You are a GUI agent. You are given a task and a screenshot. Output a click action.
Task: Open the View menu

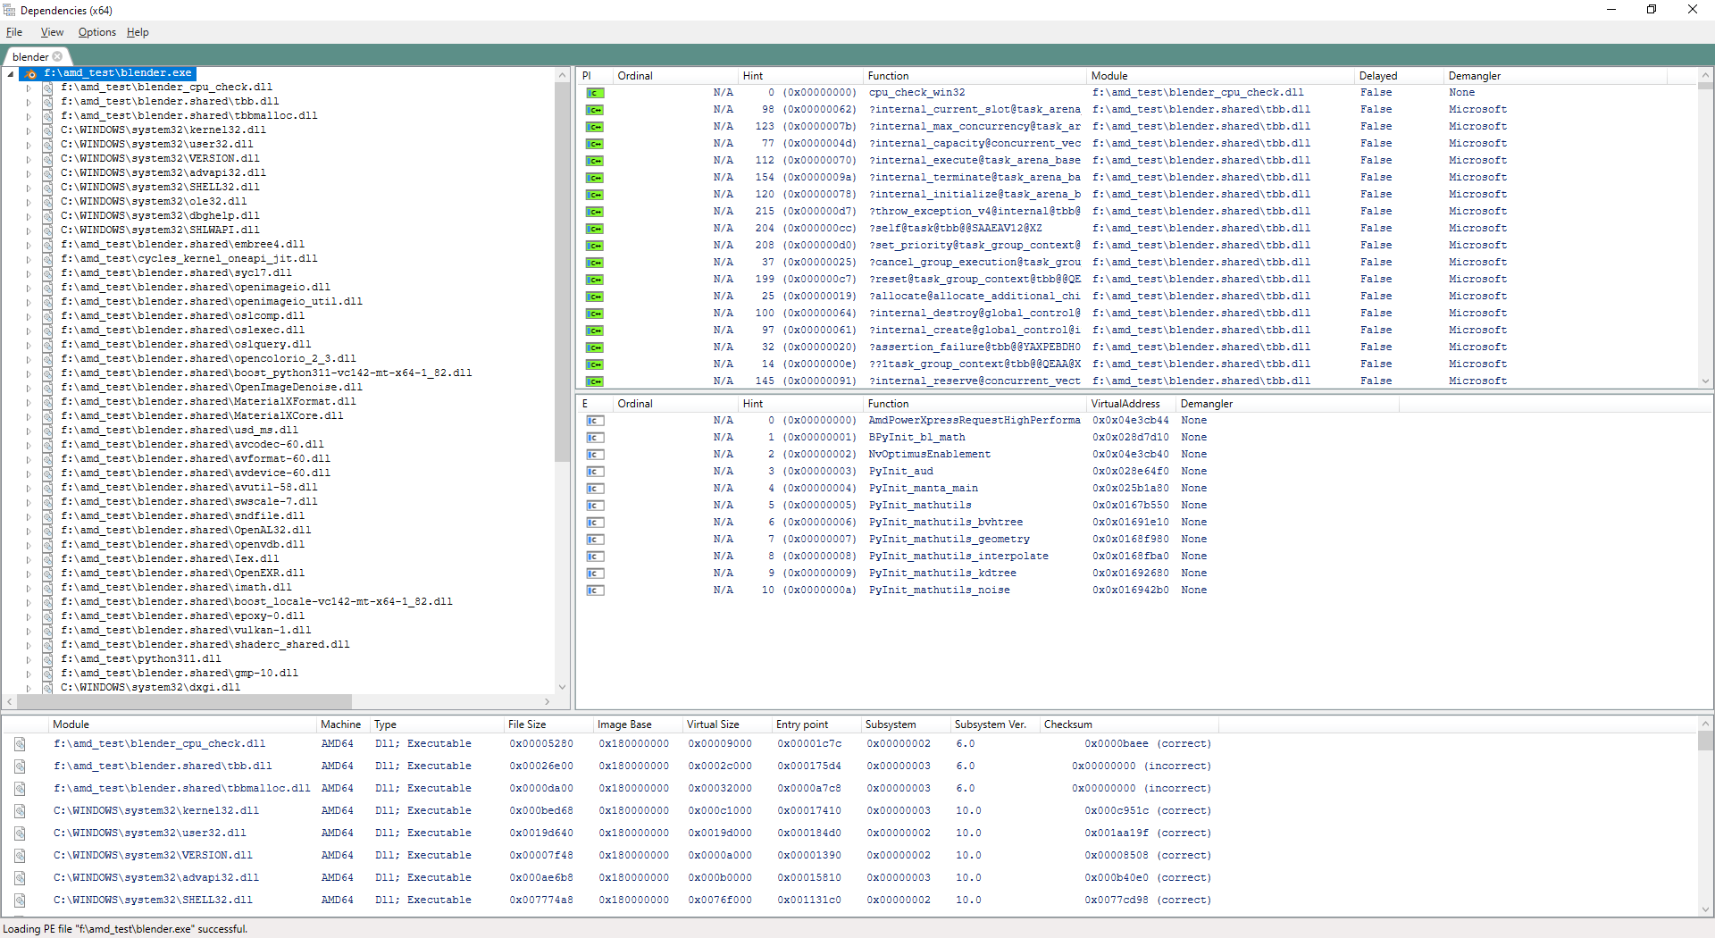point(52,32)
